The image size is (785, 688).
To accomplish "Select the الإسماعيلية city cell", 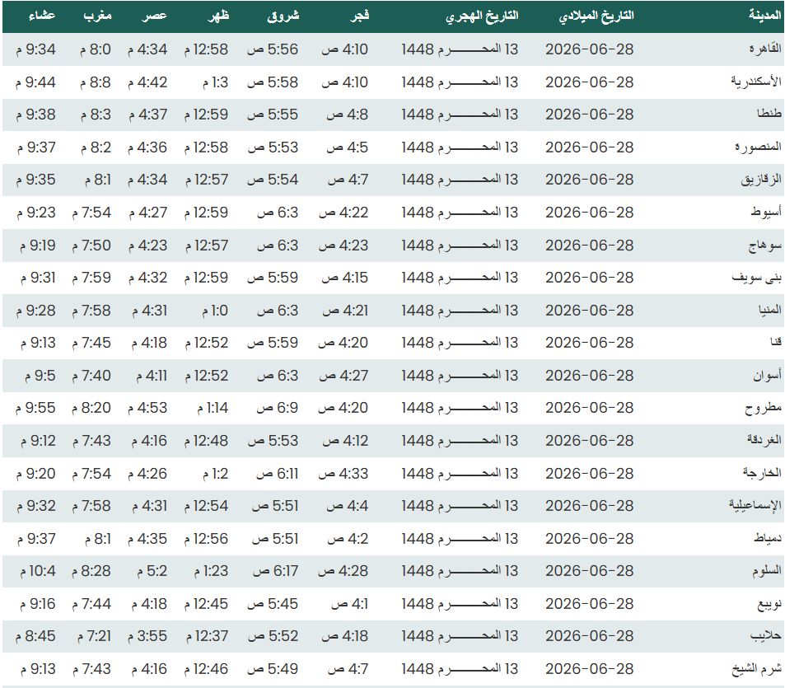I will click(755, 506).
